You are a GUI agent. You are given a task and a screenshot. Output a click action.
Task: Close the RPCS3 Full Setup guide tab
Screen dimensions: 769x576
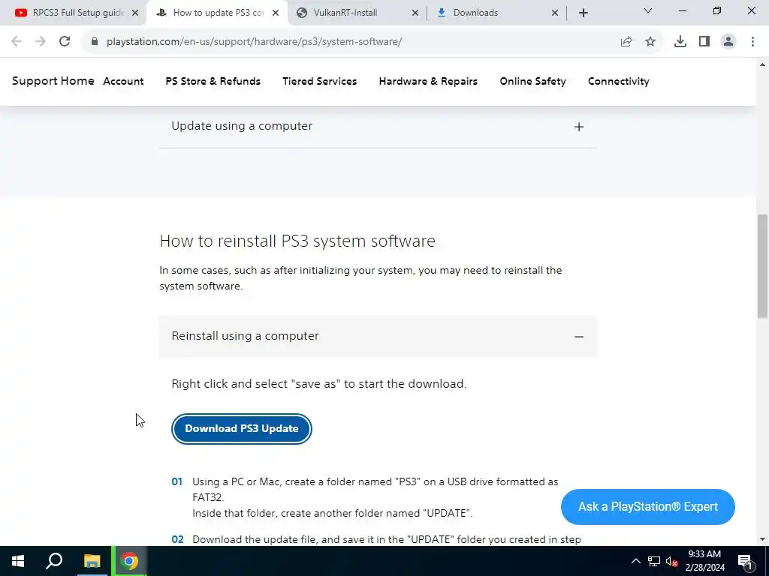pyautogui.click(x=135, y=13)
